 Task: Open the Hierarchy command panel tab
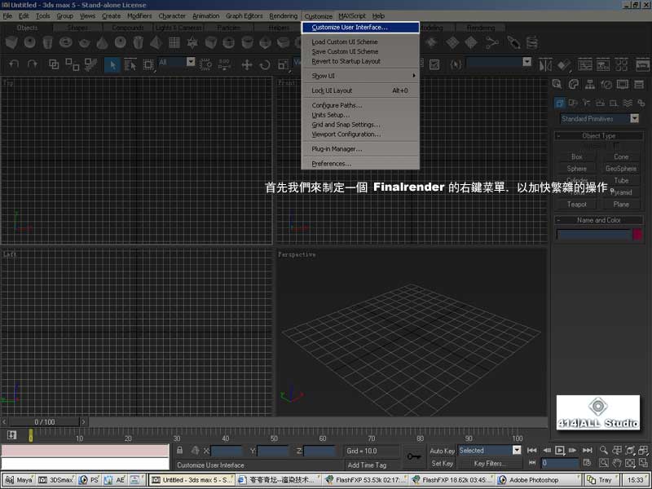click(589, 85)
